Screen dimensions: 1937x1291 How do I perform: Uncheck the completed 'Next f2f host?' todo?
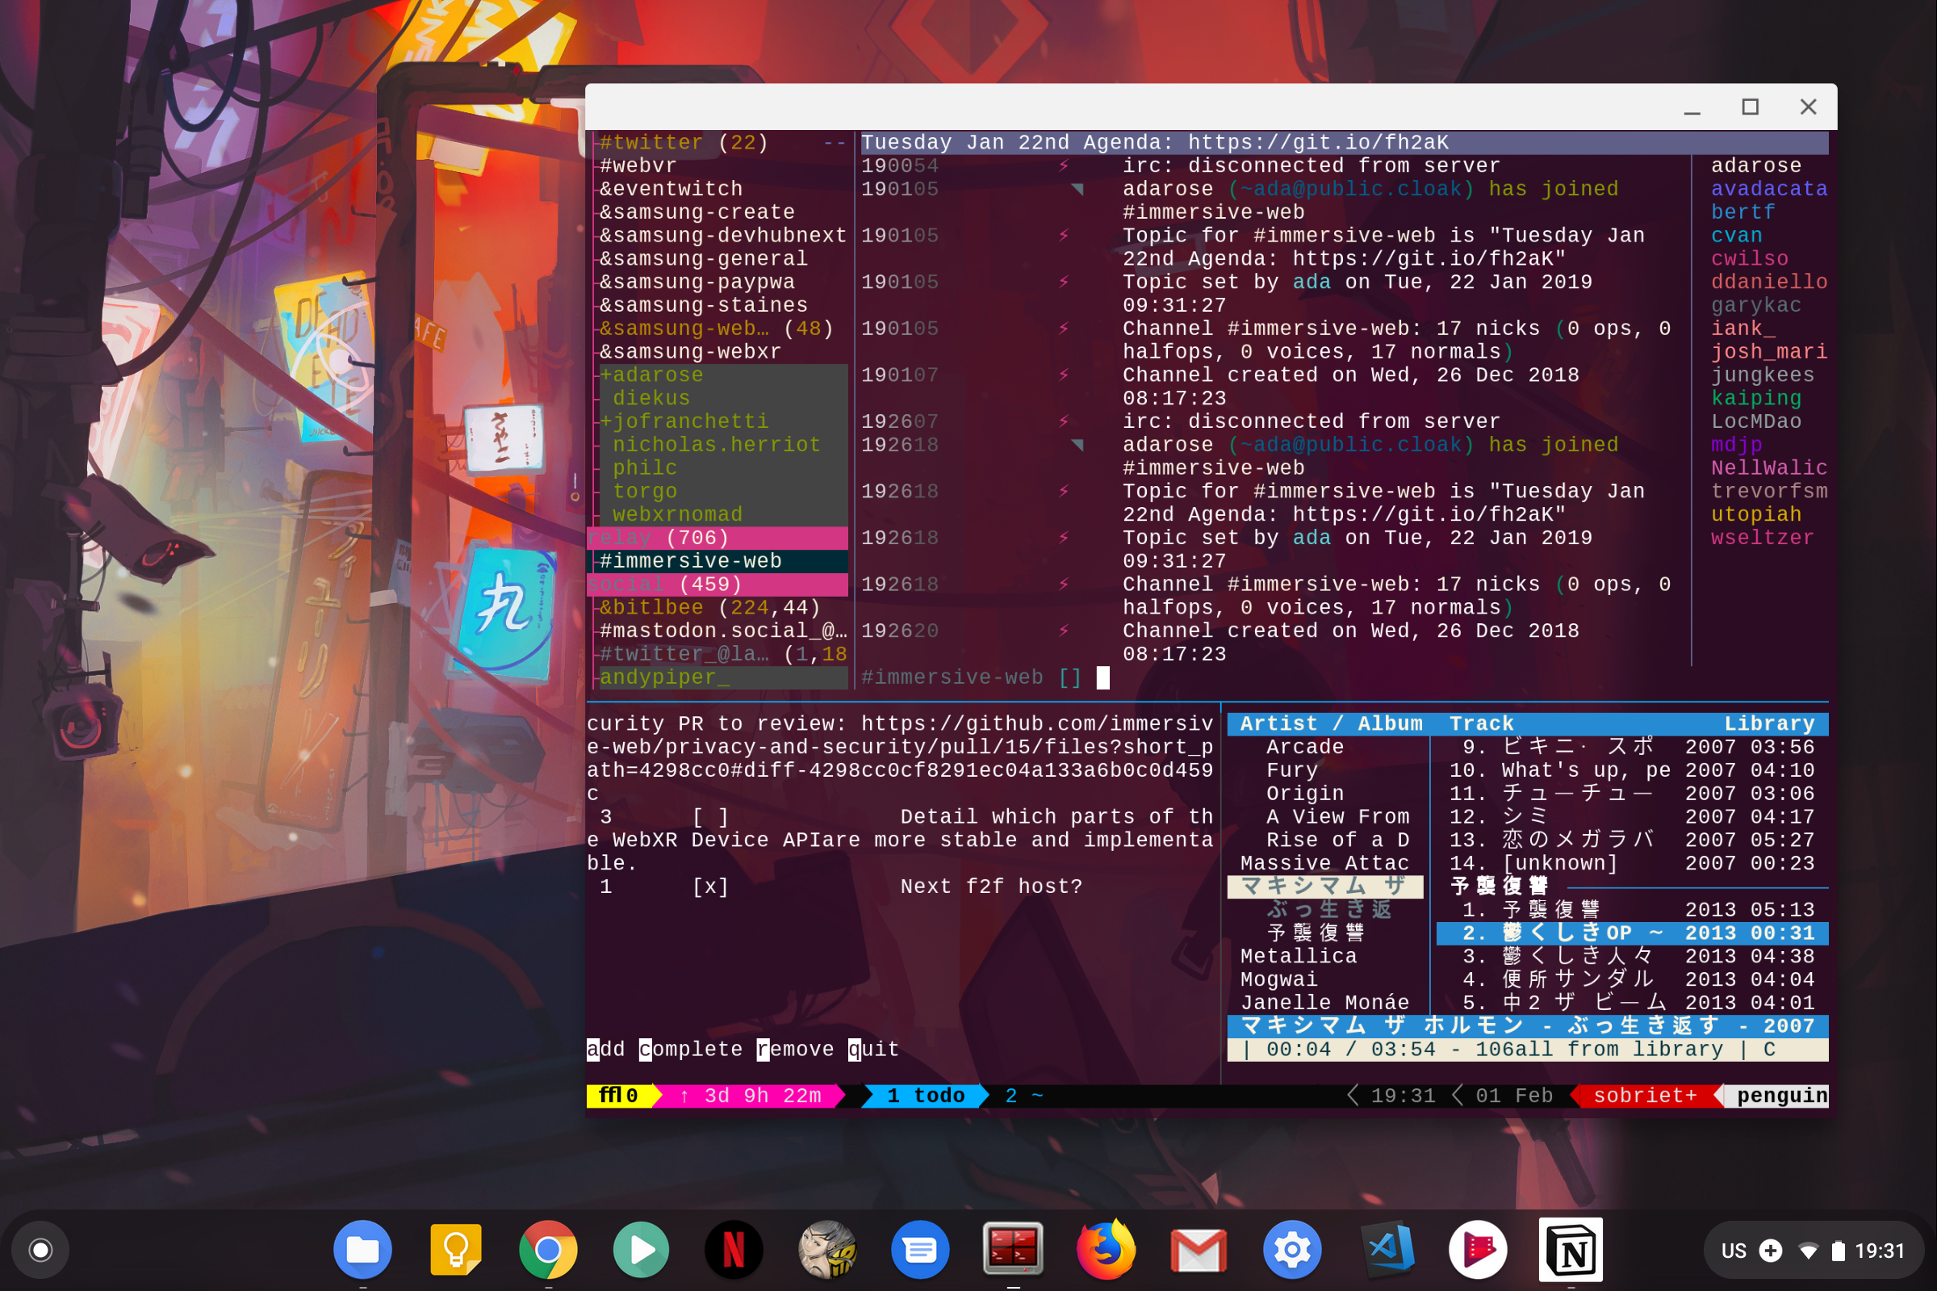(x=713, y=886)
